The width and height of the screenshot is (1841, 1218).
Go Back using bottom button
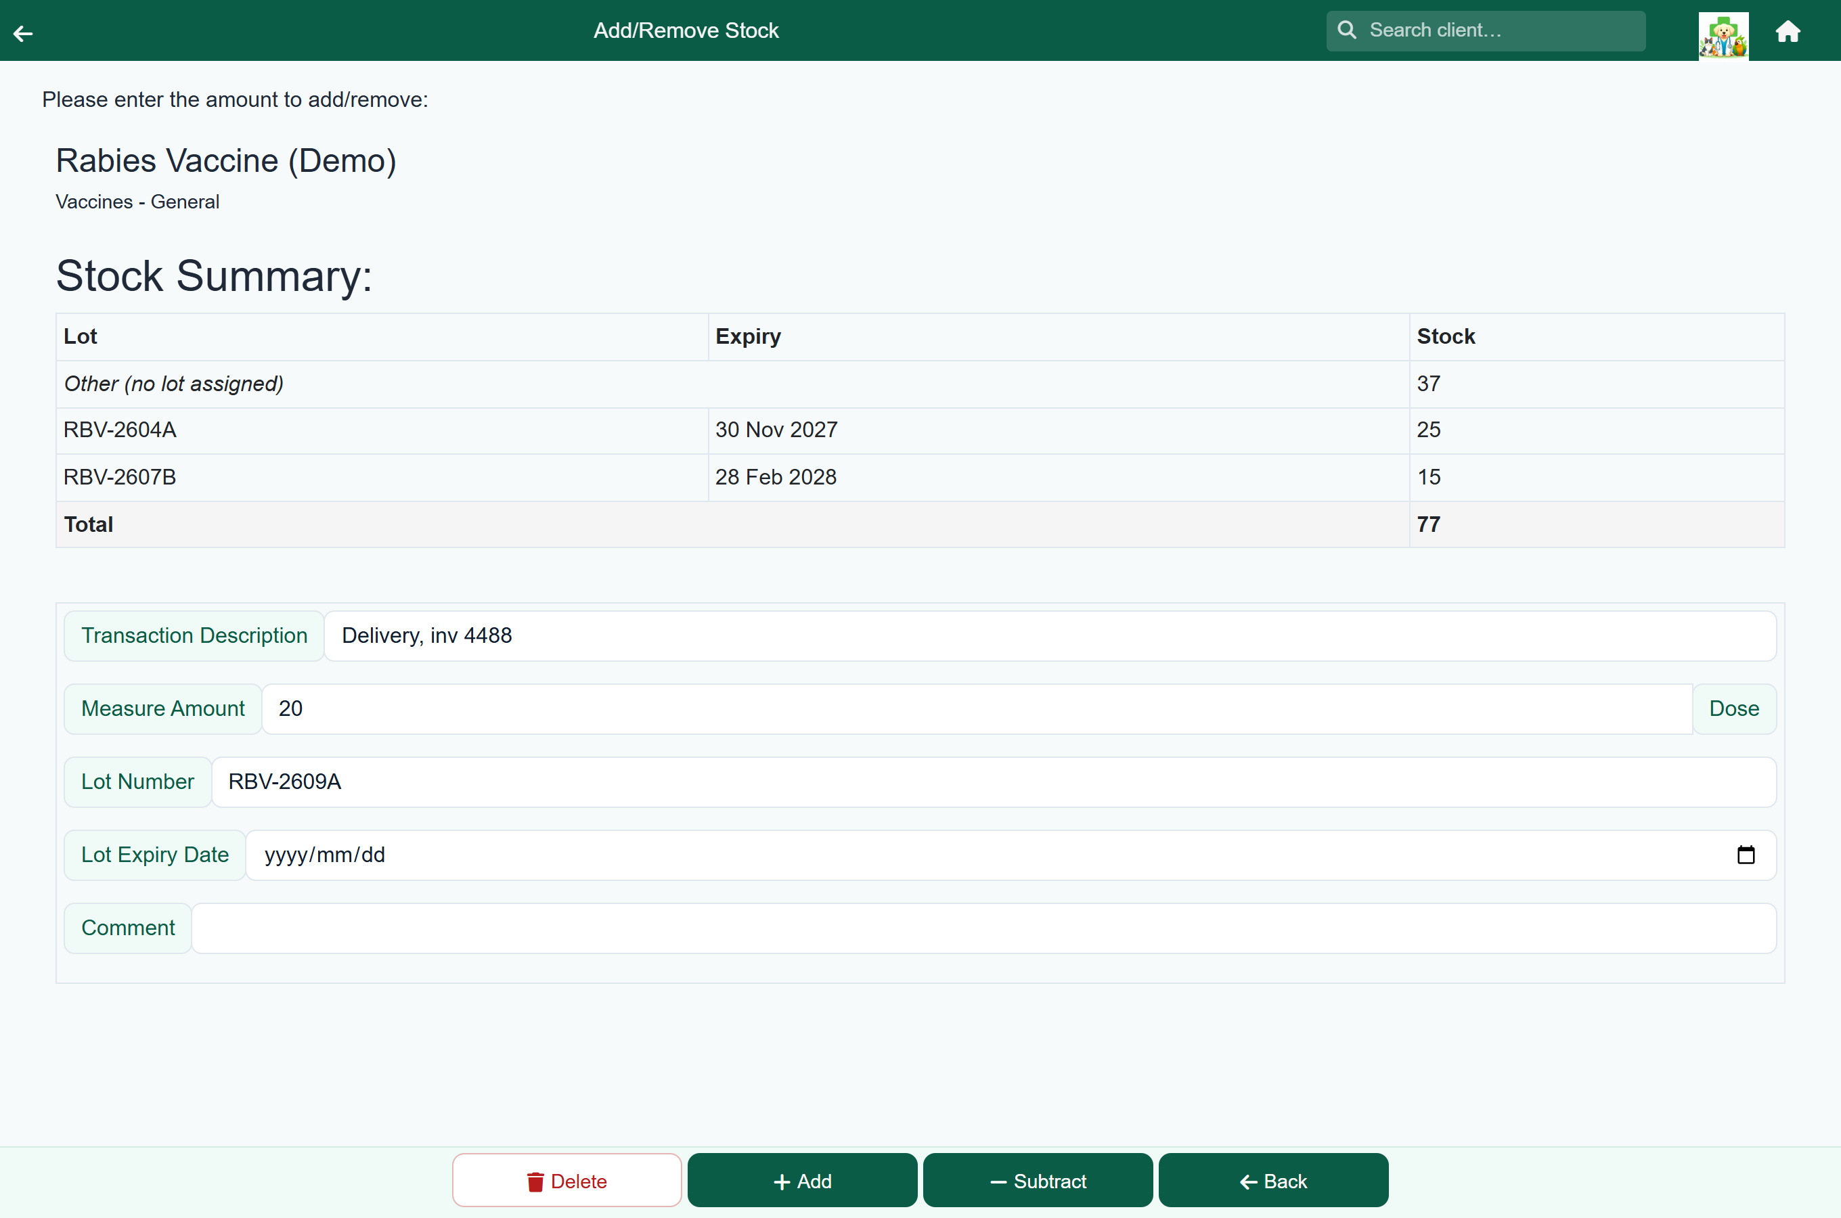click(1272, 1181)
